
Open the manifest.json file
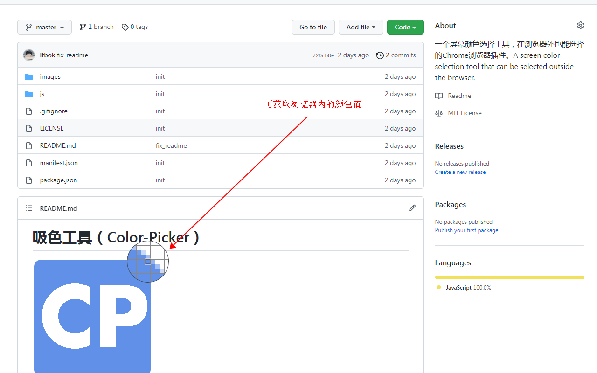click(x=59, y=163)
